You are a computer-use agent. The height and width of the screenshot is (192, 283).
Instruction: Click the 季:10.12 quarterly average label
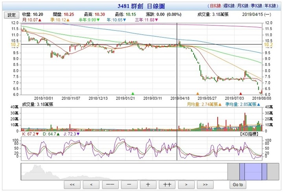coord(60,20)
